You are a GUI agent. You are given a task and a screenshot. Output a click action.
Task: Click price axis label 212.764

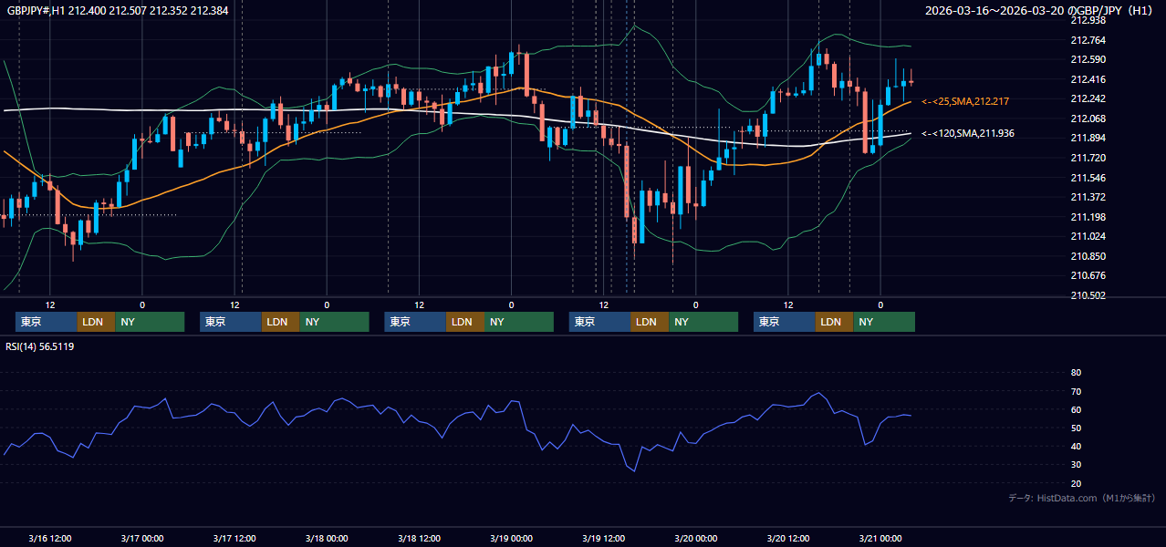[x=1088, y=40]
